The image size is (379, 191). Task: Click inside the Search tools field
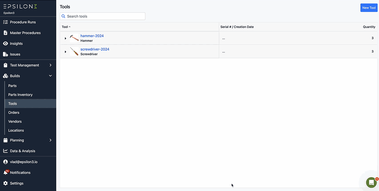pyautogui.click(x=103, y=16)
